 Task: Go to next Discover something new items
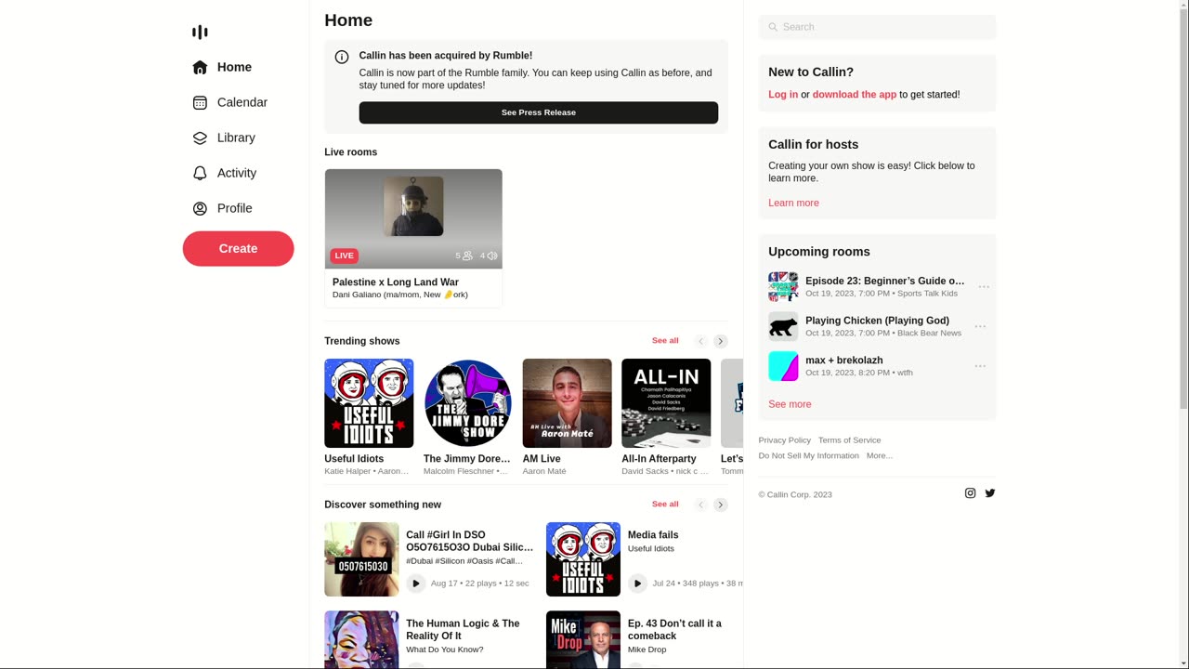coord(720,505)
